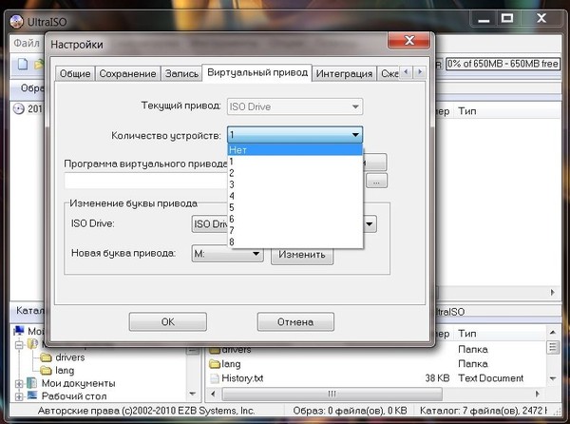The image size is (570, 424).
Task: Choose 6 devices in dropdown list
Action: pyautogui.click(x=294, y=219)
